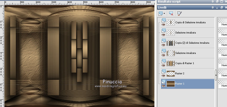Image resolution: width=227 pixels, height=107 pixels.
Task: Click the Copia di Selezione innalzata thumbnail
Action: tap(171, 22)
